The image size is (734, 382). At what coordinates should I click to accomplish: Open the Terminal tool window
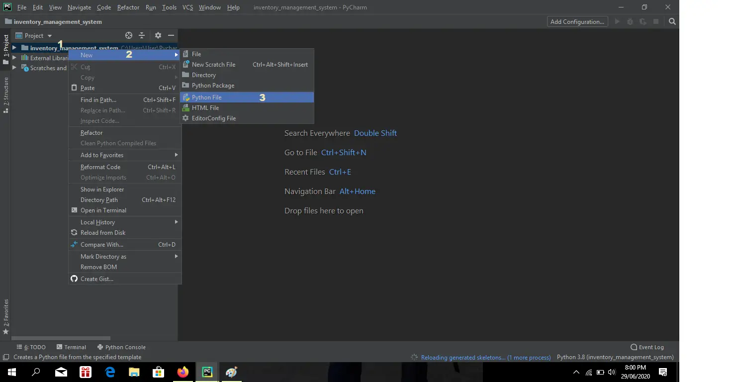[x=71, y=347]
